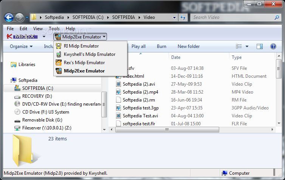285x180 pixels.
Task: Open help with the question mark icon
Action: point(273,46)
